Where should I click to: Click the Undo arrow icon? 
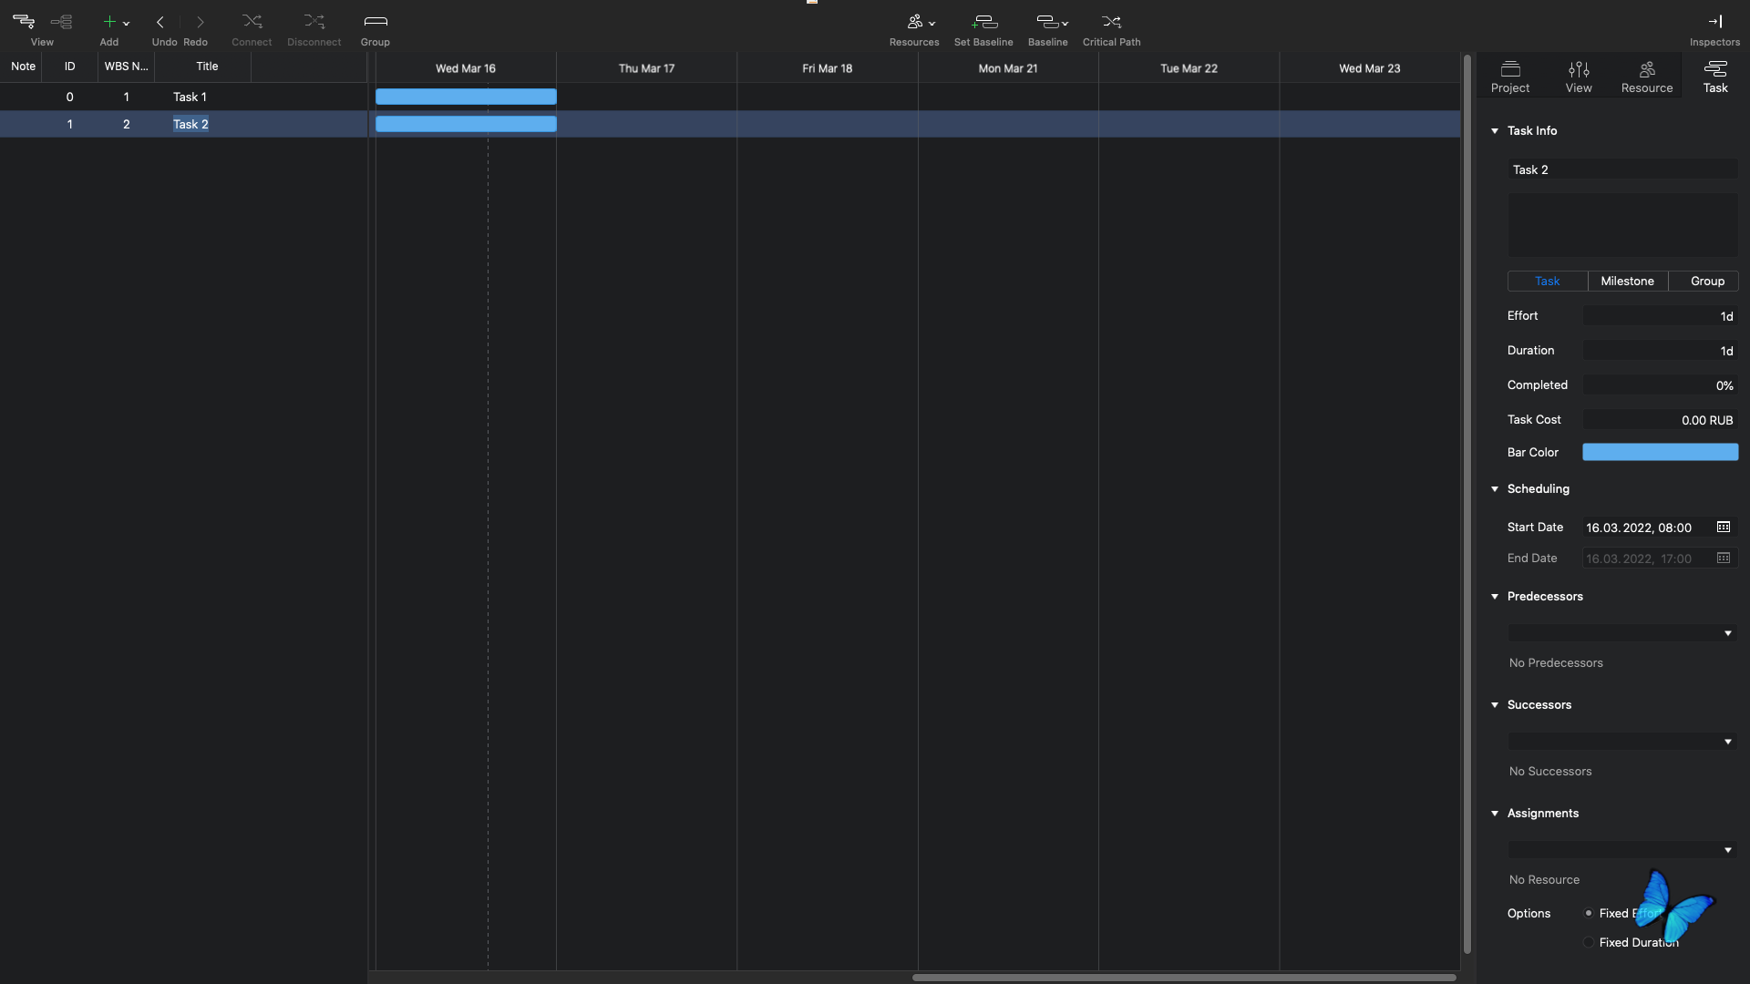pyautogui.click(x=160, y=22)
